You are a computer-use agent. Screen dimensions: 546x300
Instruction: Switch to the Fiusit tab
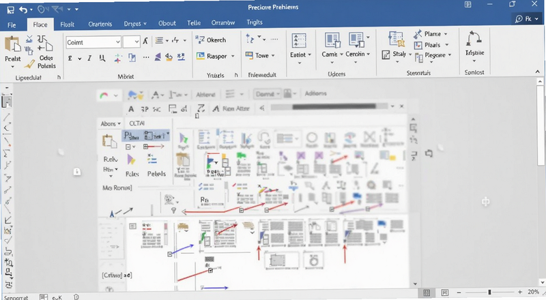pyautogui.click(x=67, y=25)
